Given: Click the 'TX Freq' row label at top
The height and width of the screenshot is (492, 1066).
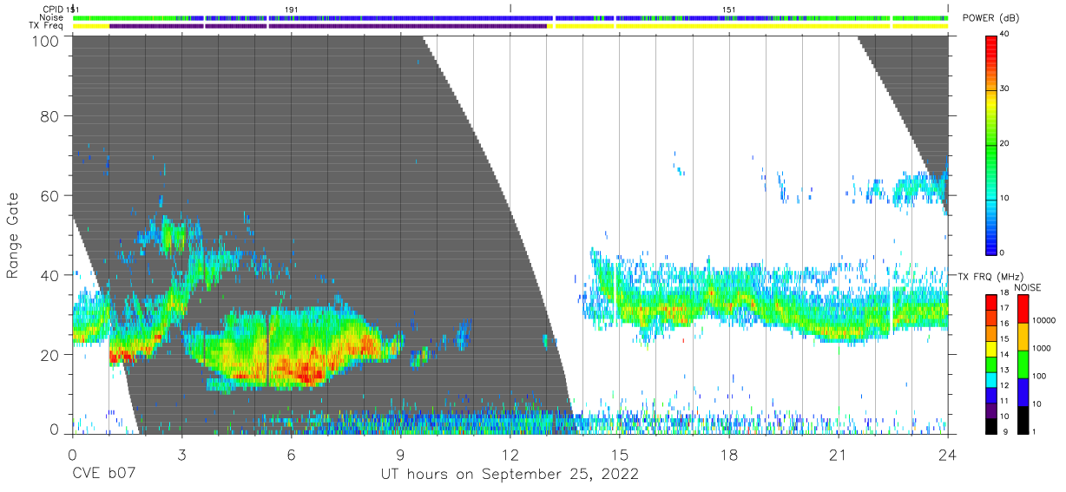Looking at the screenshot, I should [x=47, y=26].
